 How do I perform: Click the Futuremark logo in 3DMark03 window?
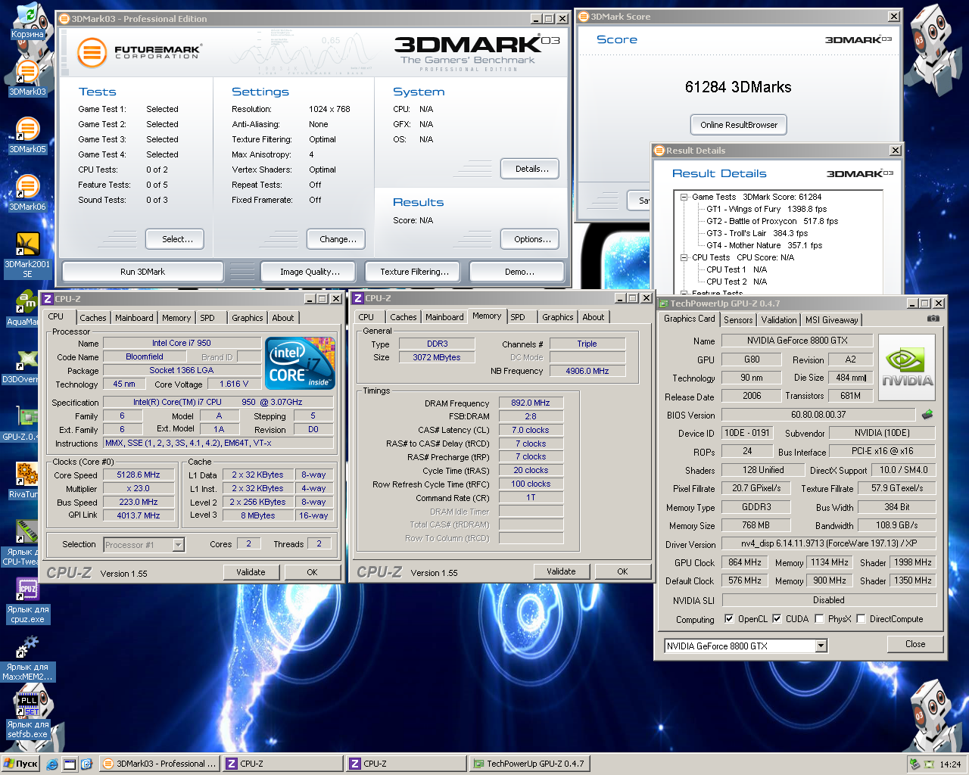139,52
